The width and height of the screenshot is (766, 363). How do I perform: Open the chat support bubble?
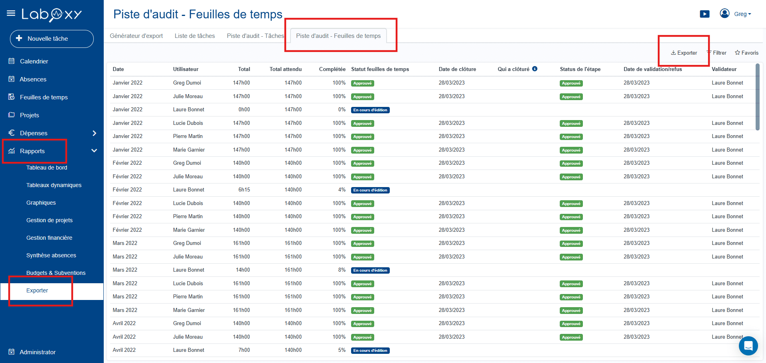pyautogui.click(x=748, y=345)
